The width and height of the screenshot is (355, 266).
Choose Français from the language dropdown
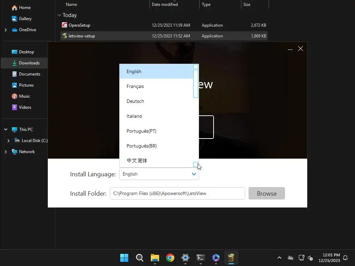coord(156,86)
